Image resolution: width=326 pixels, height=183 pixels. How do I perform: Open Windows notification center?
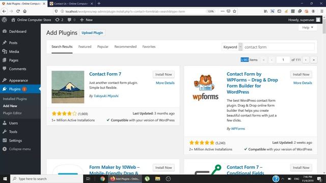point(319,178)
